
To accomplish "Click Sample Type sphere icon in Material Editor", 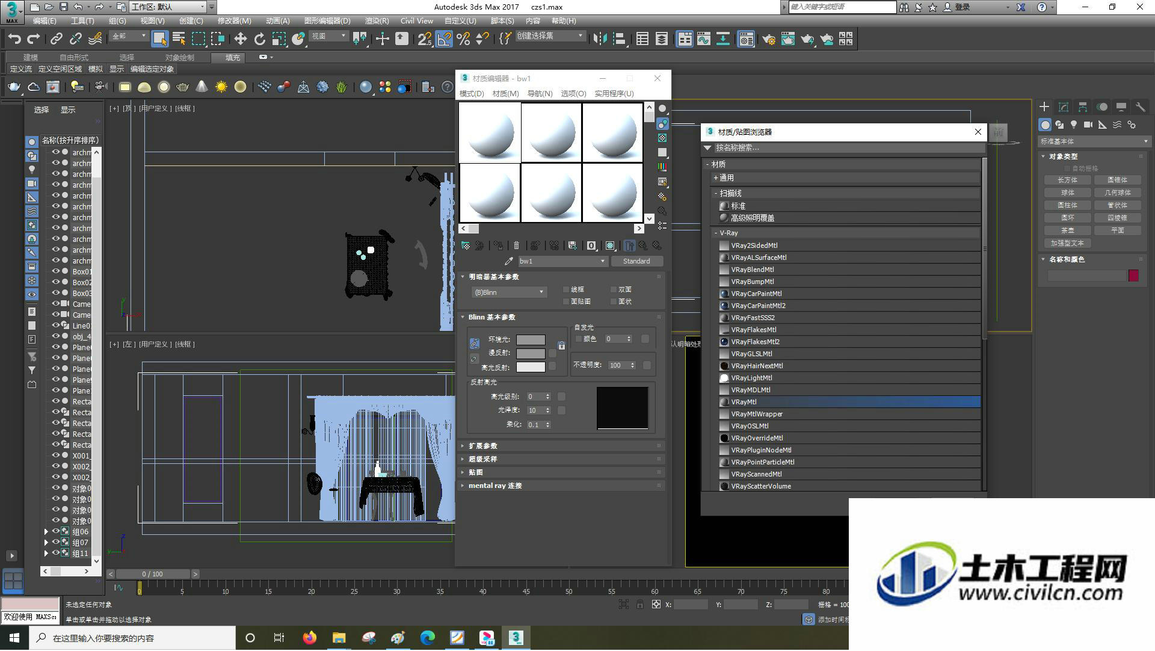I will [662, 109].
